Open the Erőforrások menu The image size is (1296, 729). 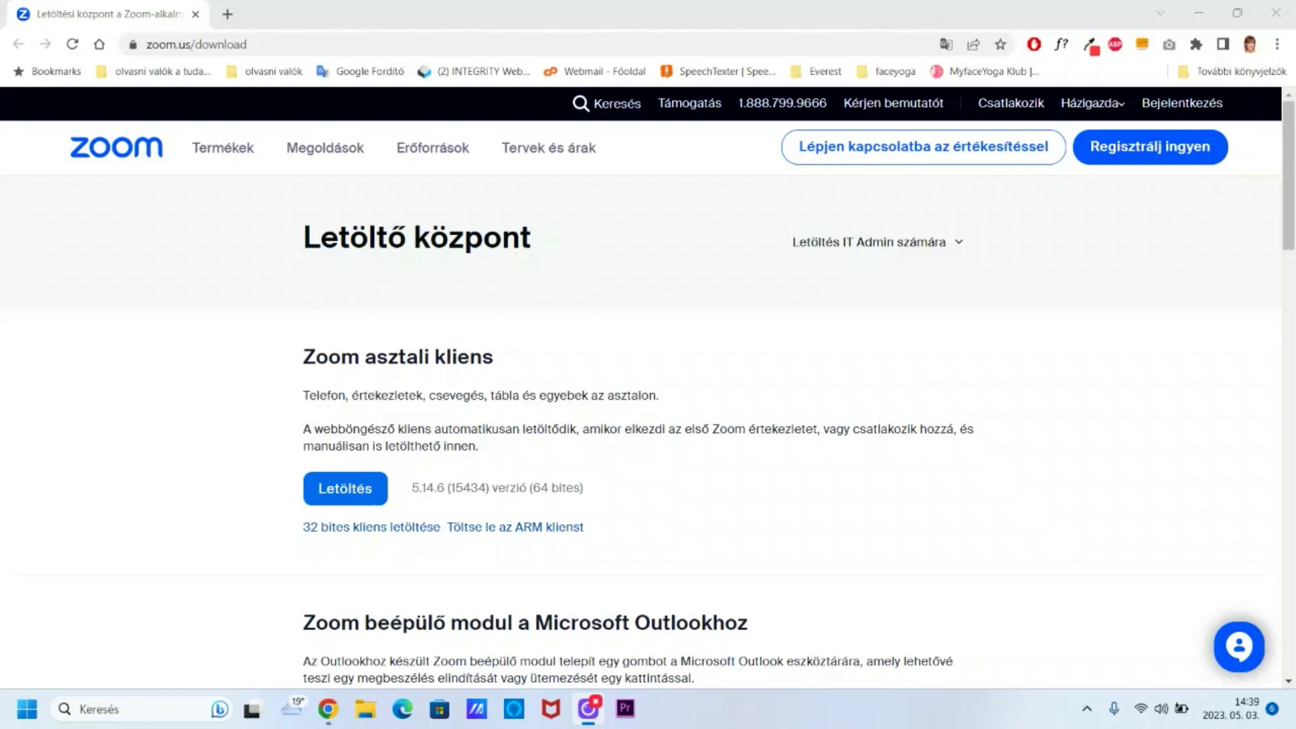(433, 148)
